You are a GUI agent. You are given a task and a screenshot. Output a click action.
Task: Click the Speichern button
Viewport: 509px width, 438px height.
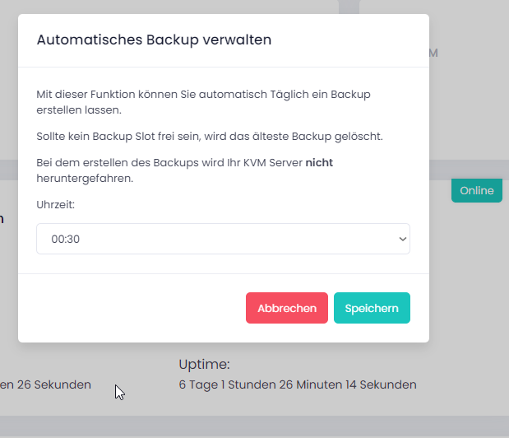coord(372,308)
